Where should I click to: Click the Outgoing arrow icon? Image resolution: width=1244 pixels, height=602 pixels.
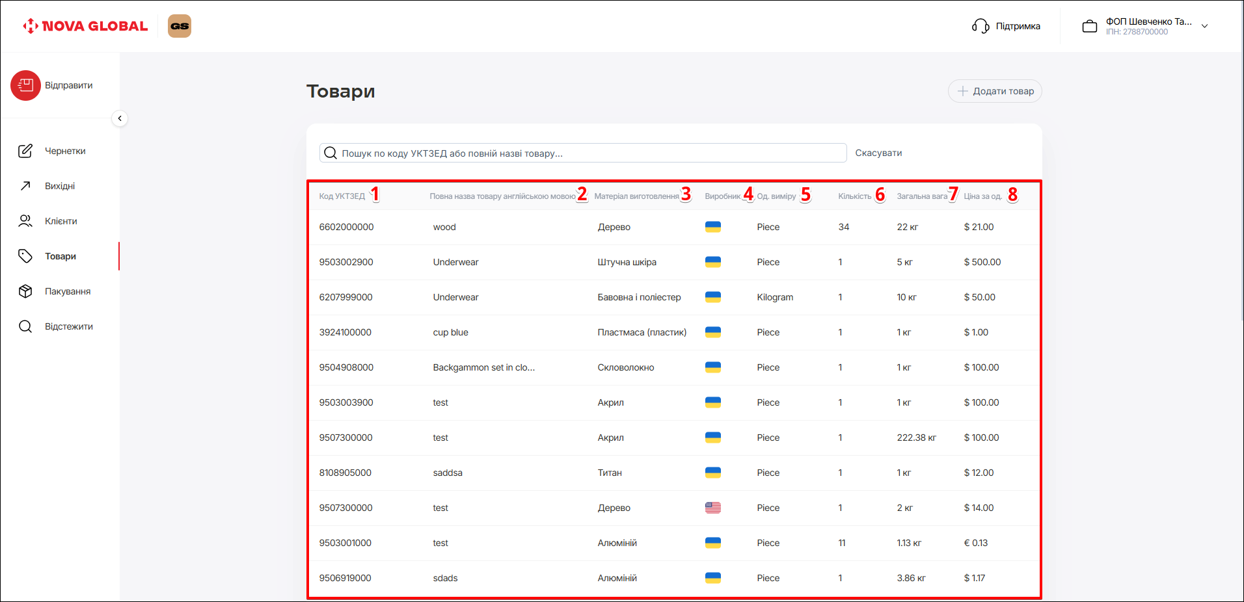pyautogui.click(x=25, y=186)
